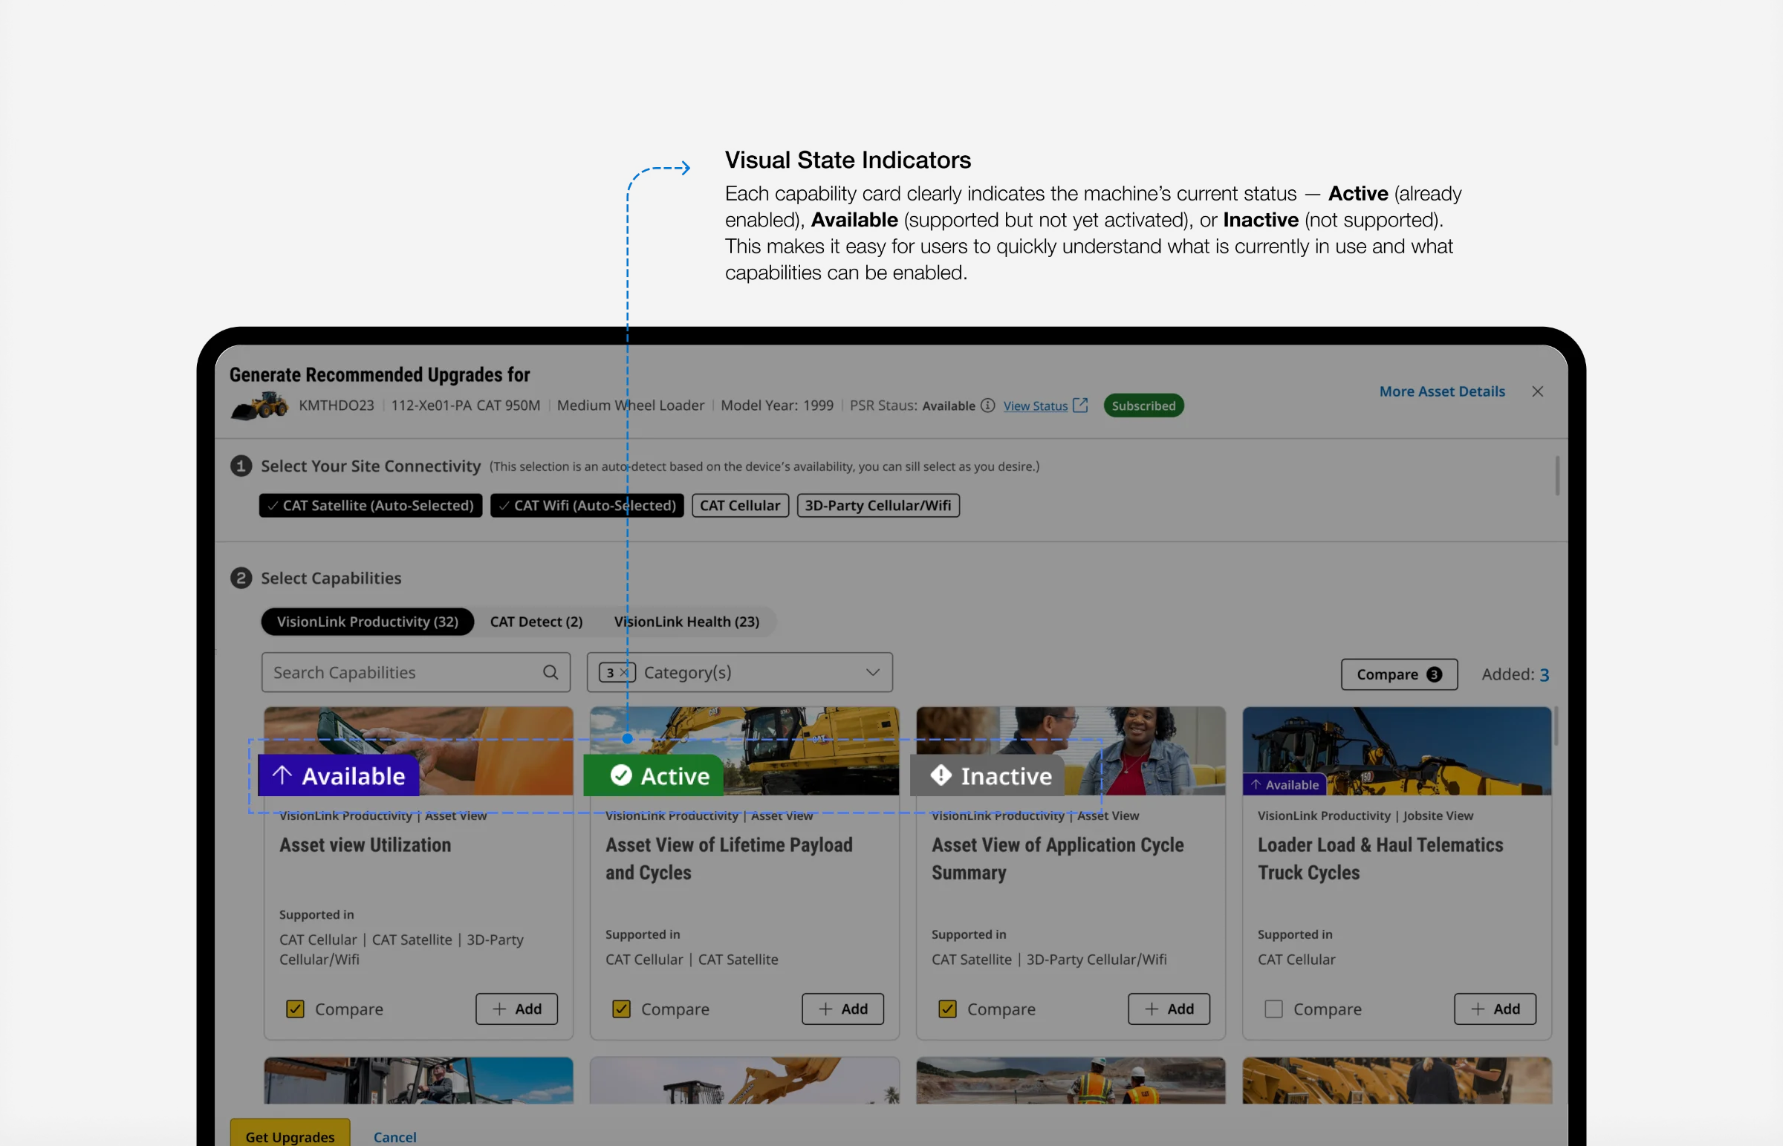
Task: Click Asset View of Application Cycle Summary title
Action: click(1057, 859)
